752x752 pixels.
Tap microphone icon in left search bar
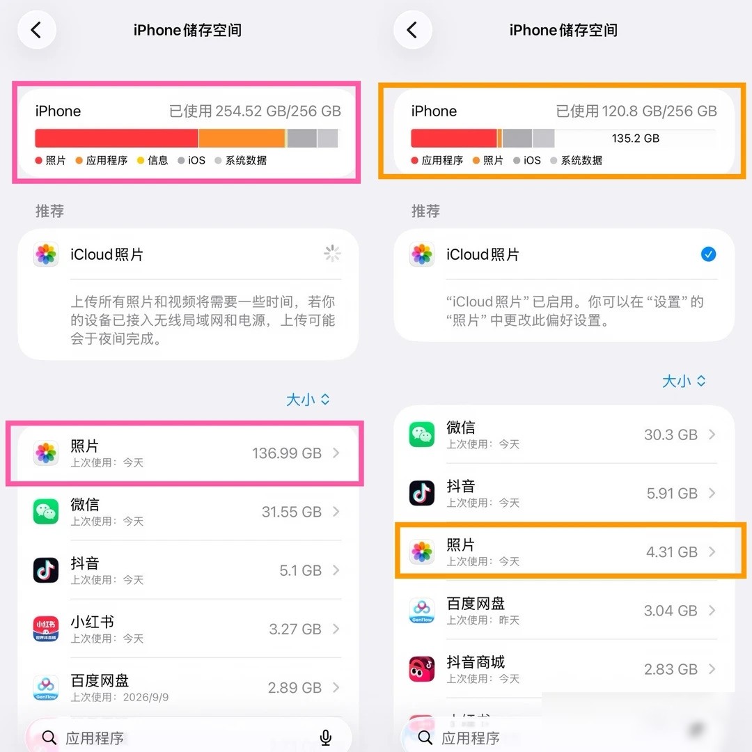tap(326, 737)
